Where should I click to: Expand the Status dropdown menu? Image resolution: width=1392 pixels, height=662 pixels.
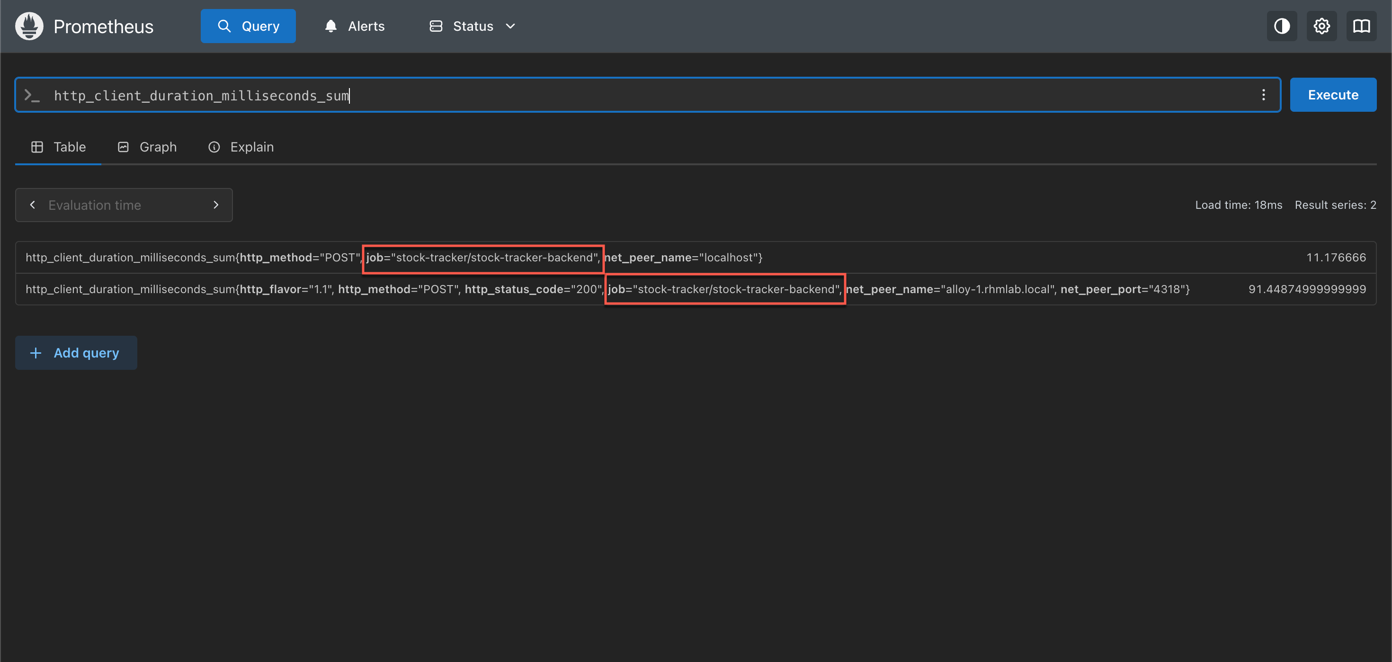click(x=473, y=26)
